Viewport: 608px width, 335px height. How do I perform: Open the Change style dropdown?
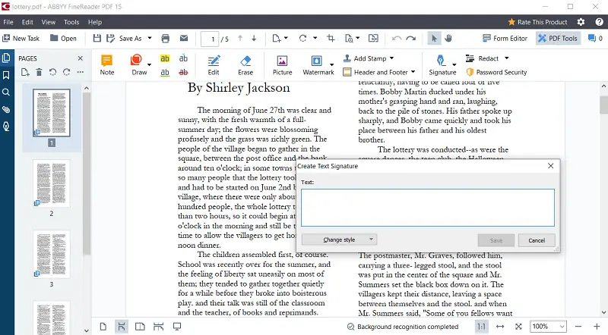point(339,240)
